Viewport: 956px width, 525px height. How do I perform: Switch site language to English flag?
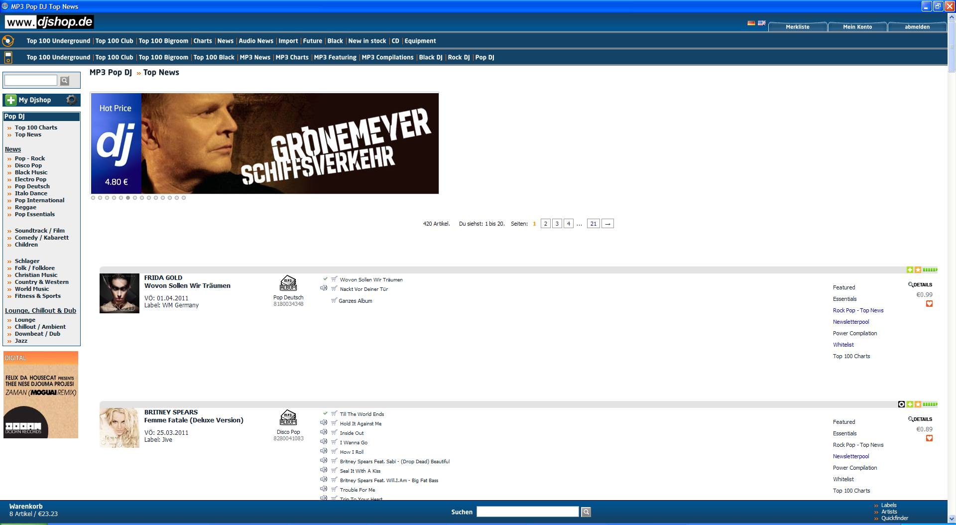[x=761, y=23]
